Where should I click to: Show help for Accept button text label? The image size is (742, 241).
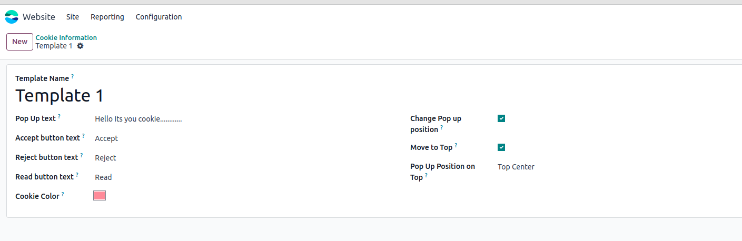(83, 136)
